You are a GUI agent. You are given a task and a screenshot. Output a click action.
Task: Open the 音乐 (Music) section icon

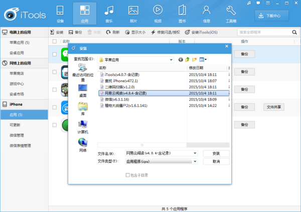[108, 13]
